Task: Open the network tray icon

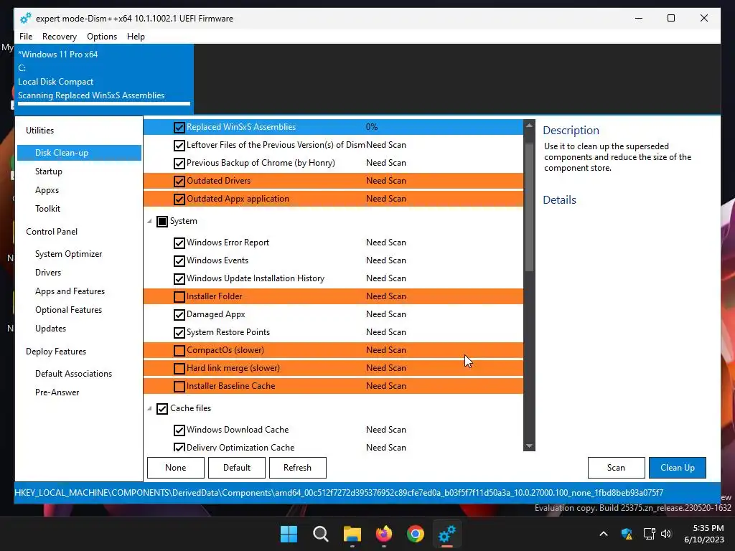Action: click(x=649, y=534)
